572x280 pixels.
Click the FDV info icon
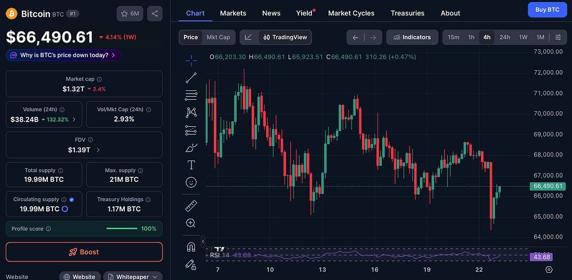click(90, 140)
